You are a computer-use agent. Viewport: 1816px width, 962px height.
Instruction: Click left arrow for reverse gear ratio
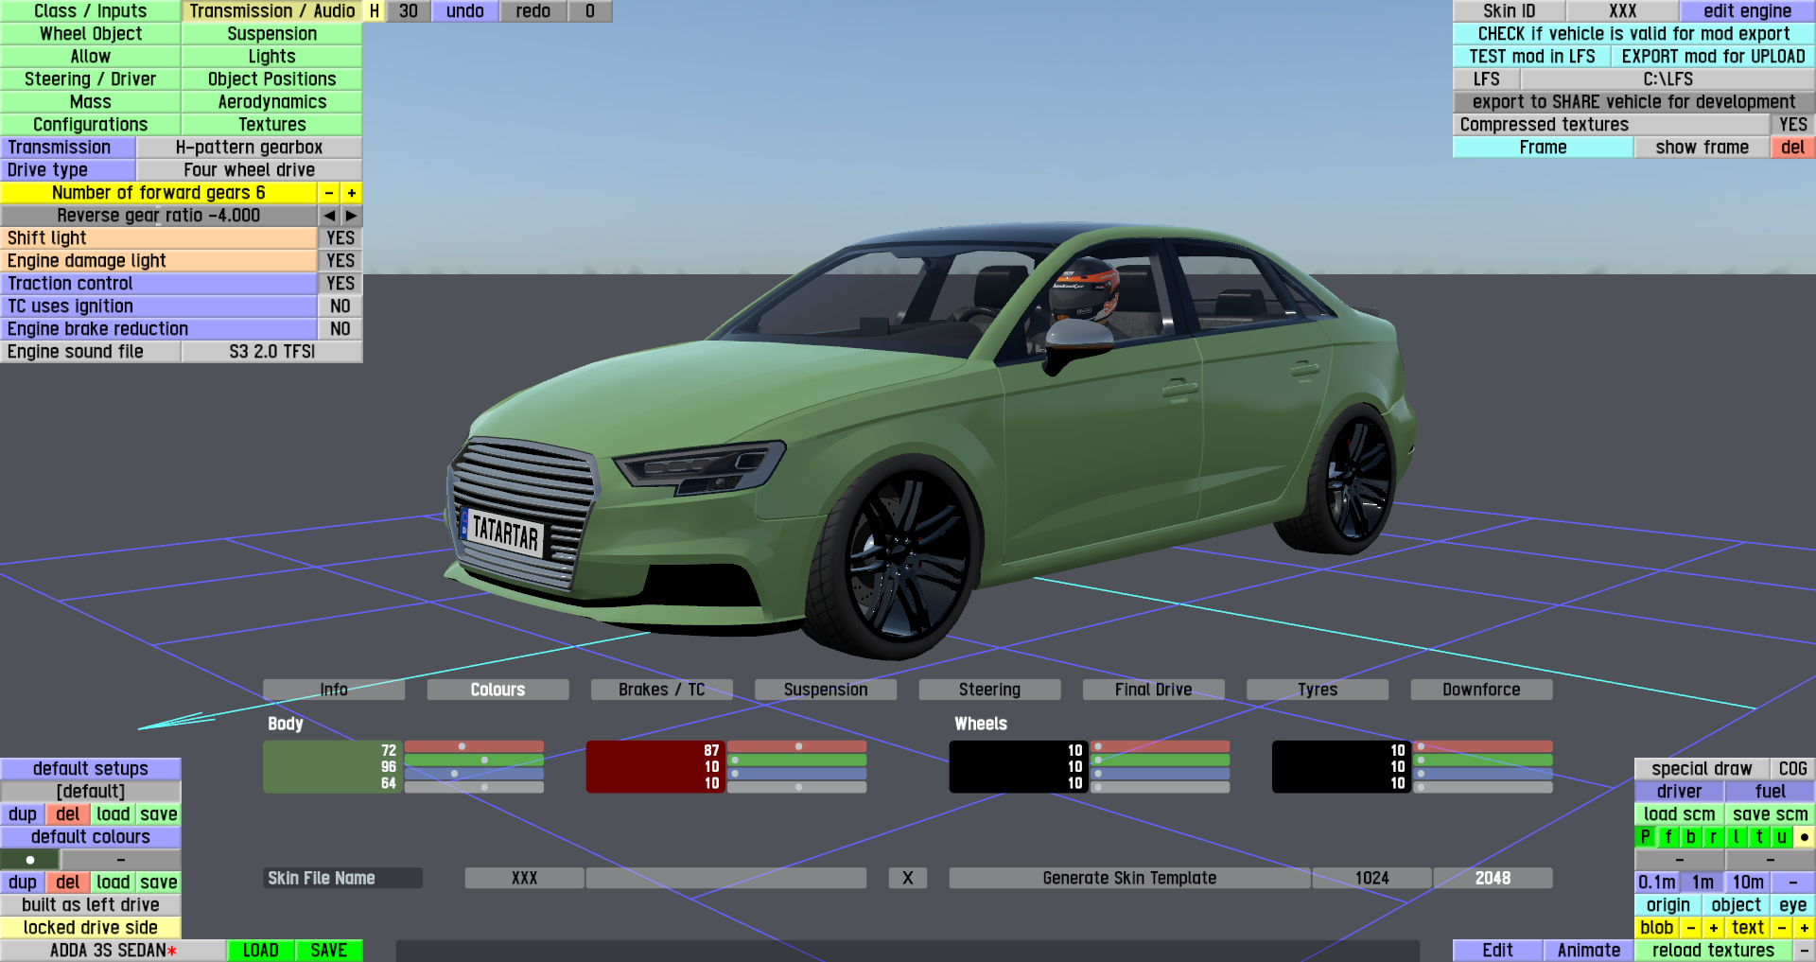click(329, 216)
